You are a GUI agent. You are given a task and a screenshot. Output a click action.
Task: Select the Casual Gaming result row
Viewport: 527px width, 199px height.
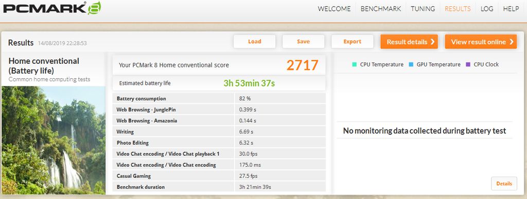[219, 176]
